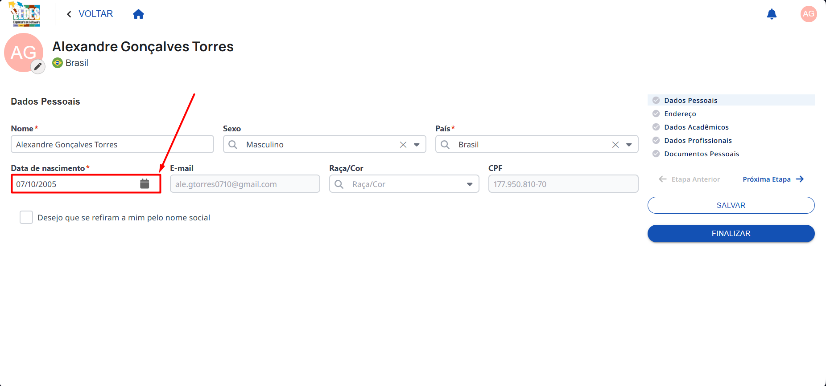
Task: Go to Documentos Pessoais step
Action: coord(702,154)
